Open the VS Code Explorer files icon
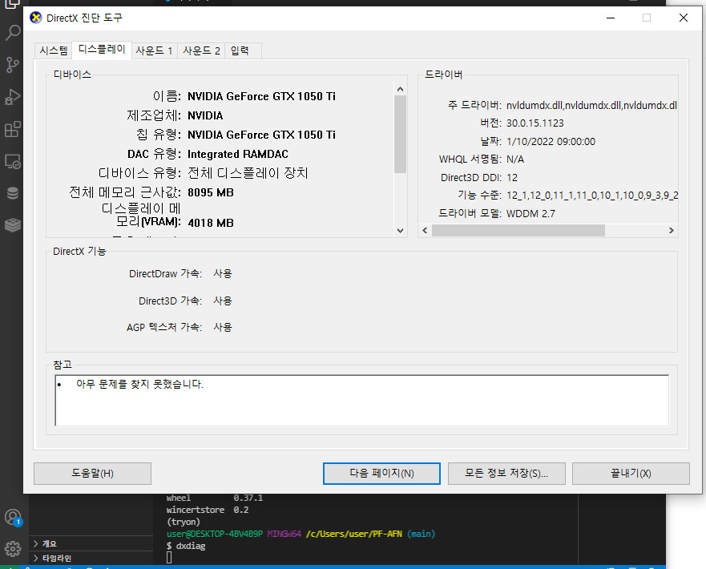The height and width of the screenshot is (569, 706). coord(12,4)
